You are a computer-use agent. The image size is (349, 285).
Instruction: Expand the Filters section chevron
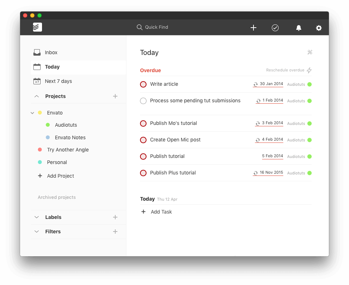point(37,232)
